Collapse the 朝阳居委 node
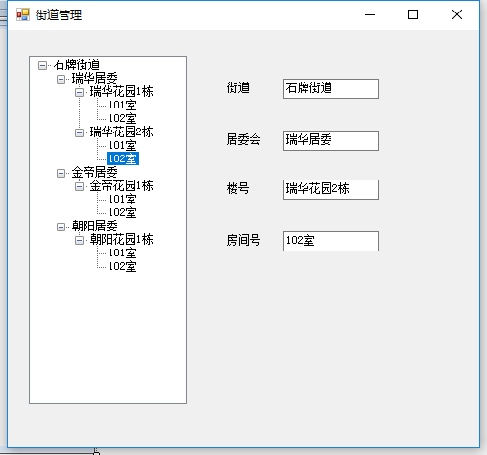 pos(61,227)
